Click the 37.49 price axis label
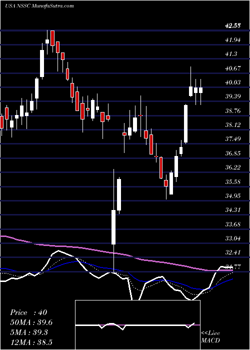The height and width of the screenshot is (350, 250). click(233, 139)
